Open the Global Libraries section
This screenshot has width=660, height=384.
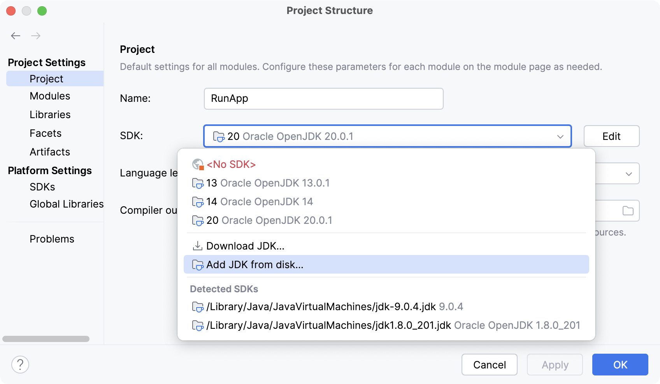[x=66, y=204]
